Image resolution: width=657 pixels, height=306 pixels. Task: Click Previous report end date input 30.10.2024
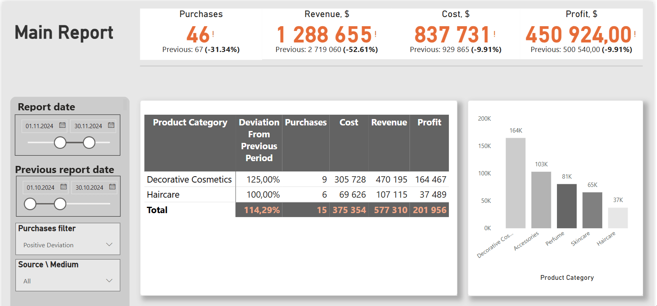pyautogui.click(x=90, y=188)
